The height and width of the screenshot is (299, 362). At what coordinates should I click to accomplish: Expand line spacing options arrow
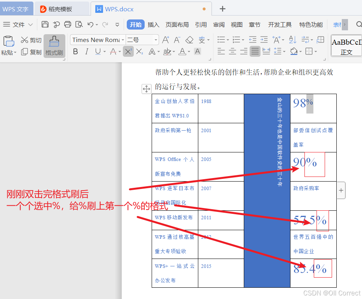pyautogui.click(x=284, y=51)
